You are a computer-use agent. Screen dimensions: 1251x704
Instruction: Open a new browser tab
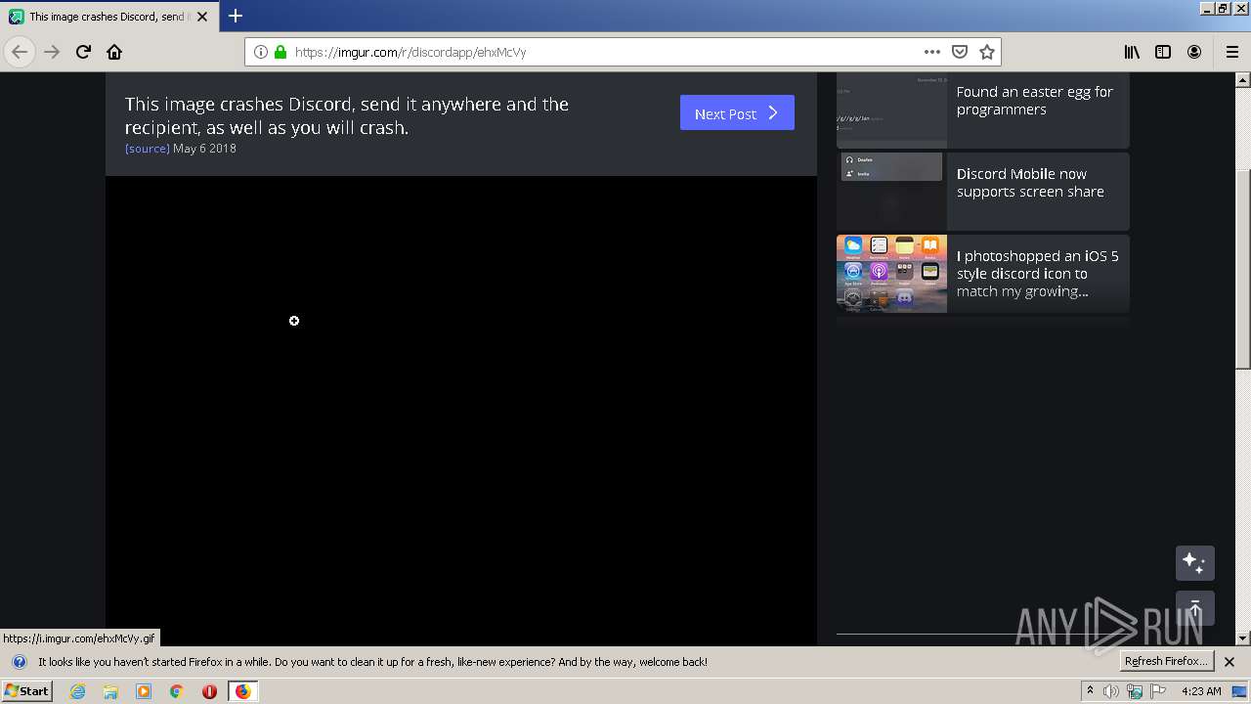(236, 16)
